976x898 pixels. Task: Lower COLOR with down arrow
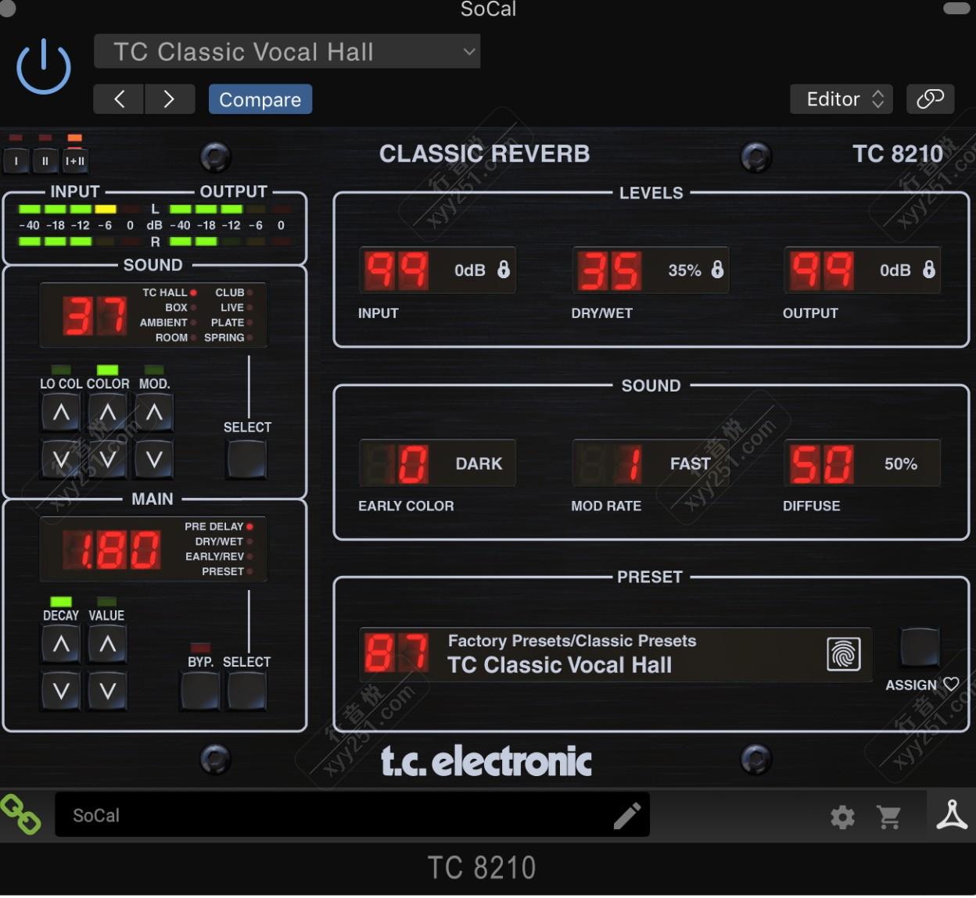click(108, 459)
